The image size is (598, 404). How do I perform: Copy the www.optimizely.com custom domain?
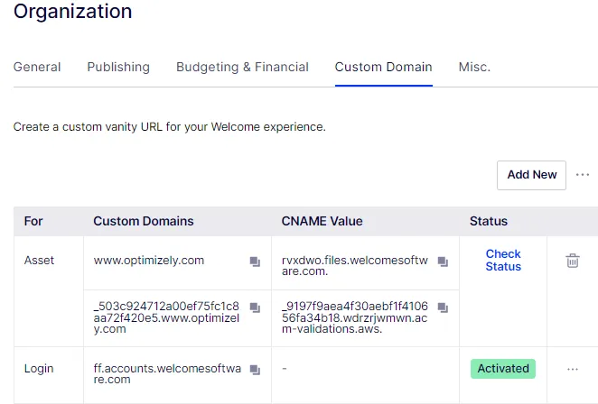255,262
